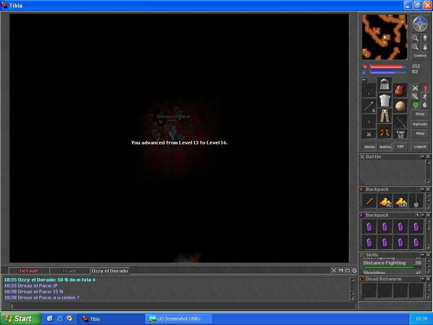Select the amulet slot in inventory
This screenshot has height=325, width=433.
[369, 90]
